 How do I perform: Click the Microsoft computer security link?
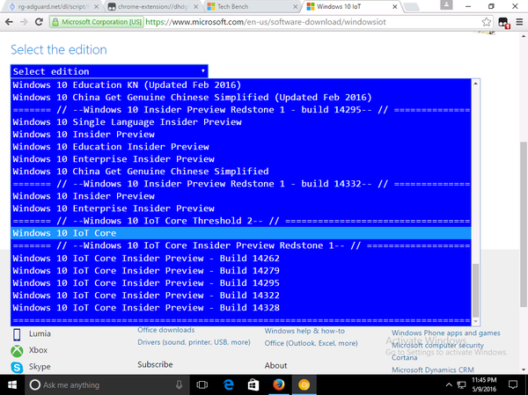443,345
